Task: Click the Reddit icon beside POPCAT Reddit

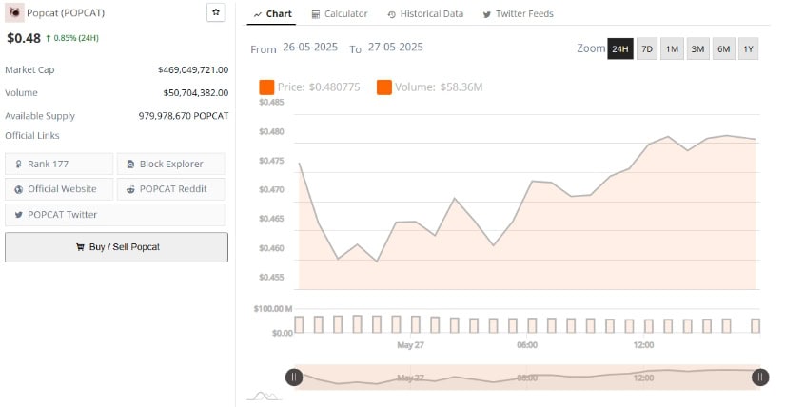Action: coord(130,190)
